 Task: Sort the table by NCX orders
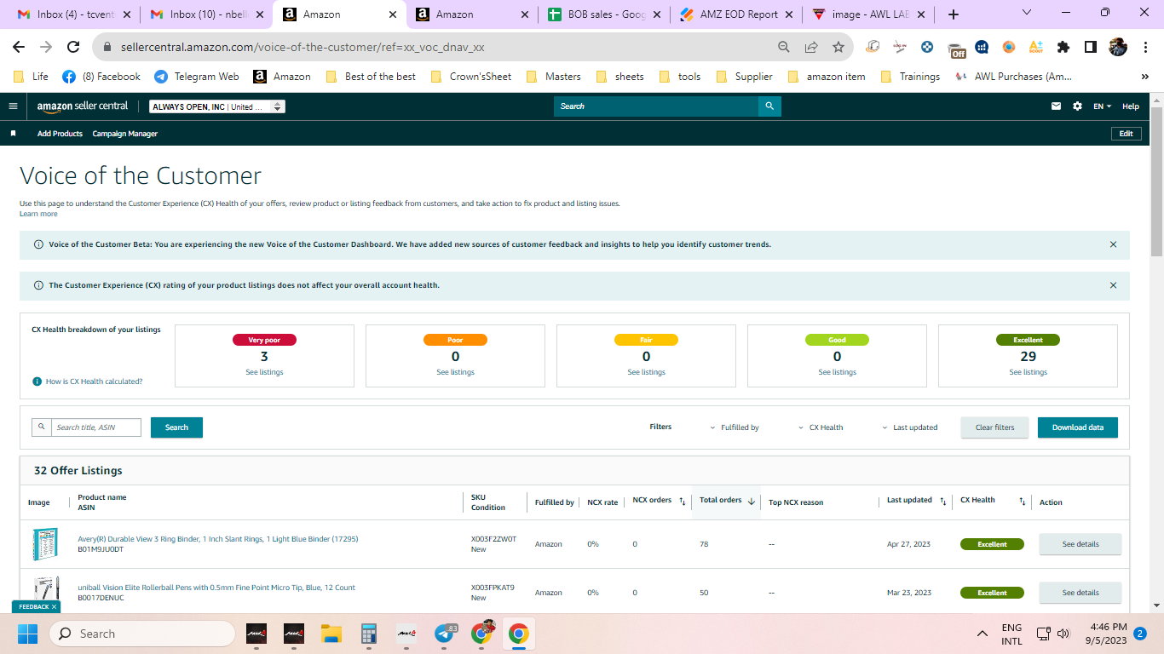(683, 501)
